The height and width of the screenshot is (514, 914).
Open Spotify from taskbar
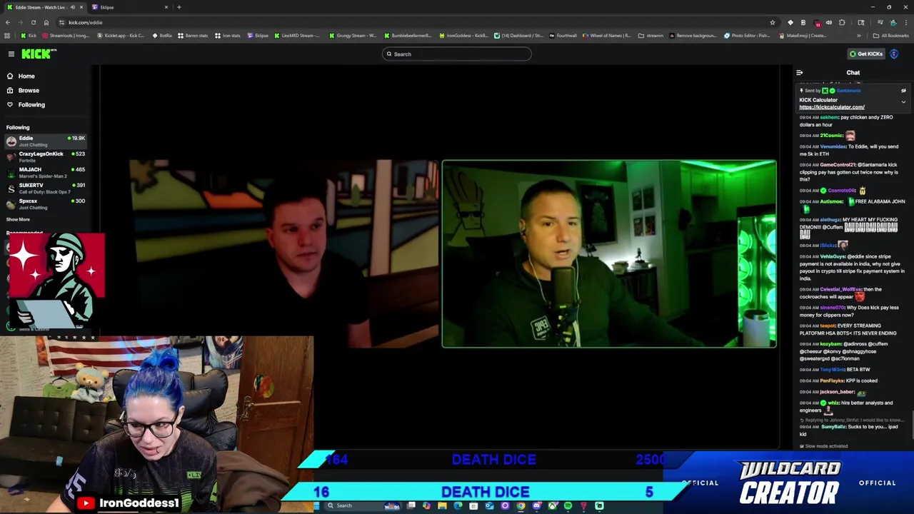tap(568, 505)
